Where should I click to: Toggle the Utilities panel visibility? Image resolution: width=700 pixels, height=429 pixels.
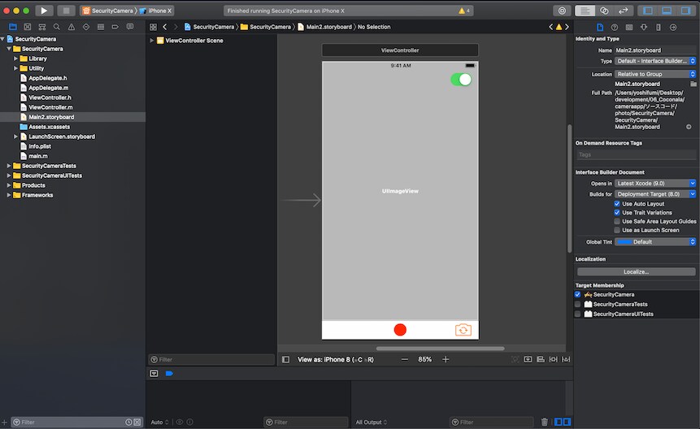685,11
